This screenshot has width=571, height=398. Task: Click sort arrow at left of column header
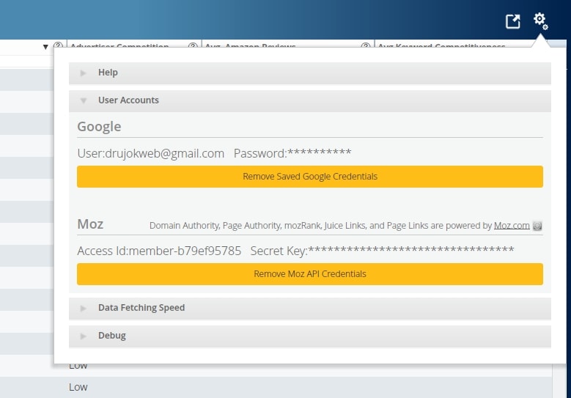point(45,47)
